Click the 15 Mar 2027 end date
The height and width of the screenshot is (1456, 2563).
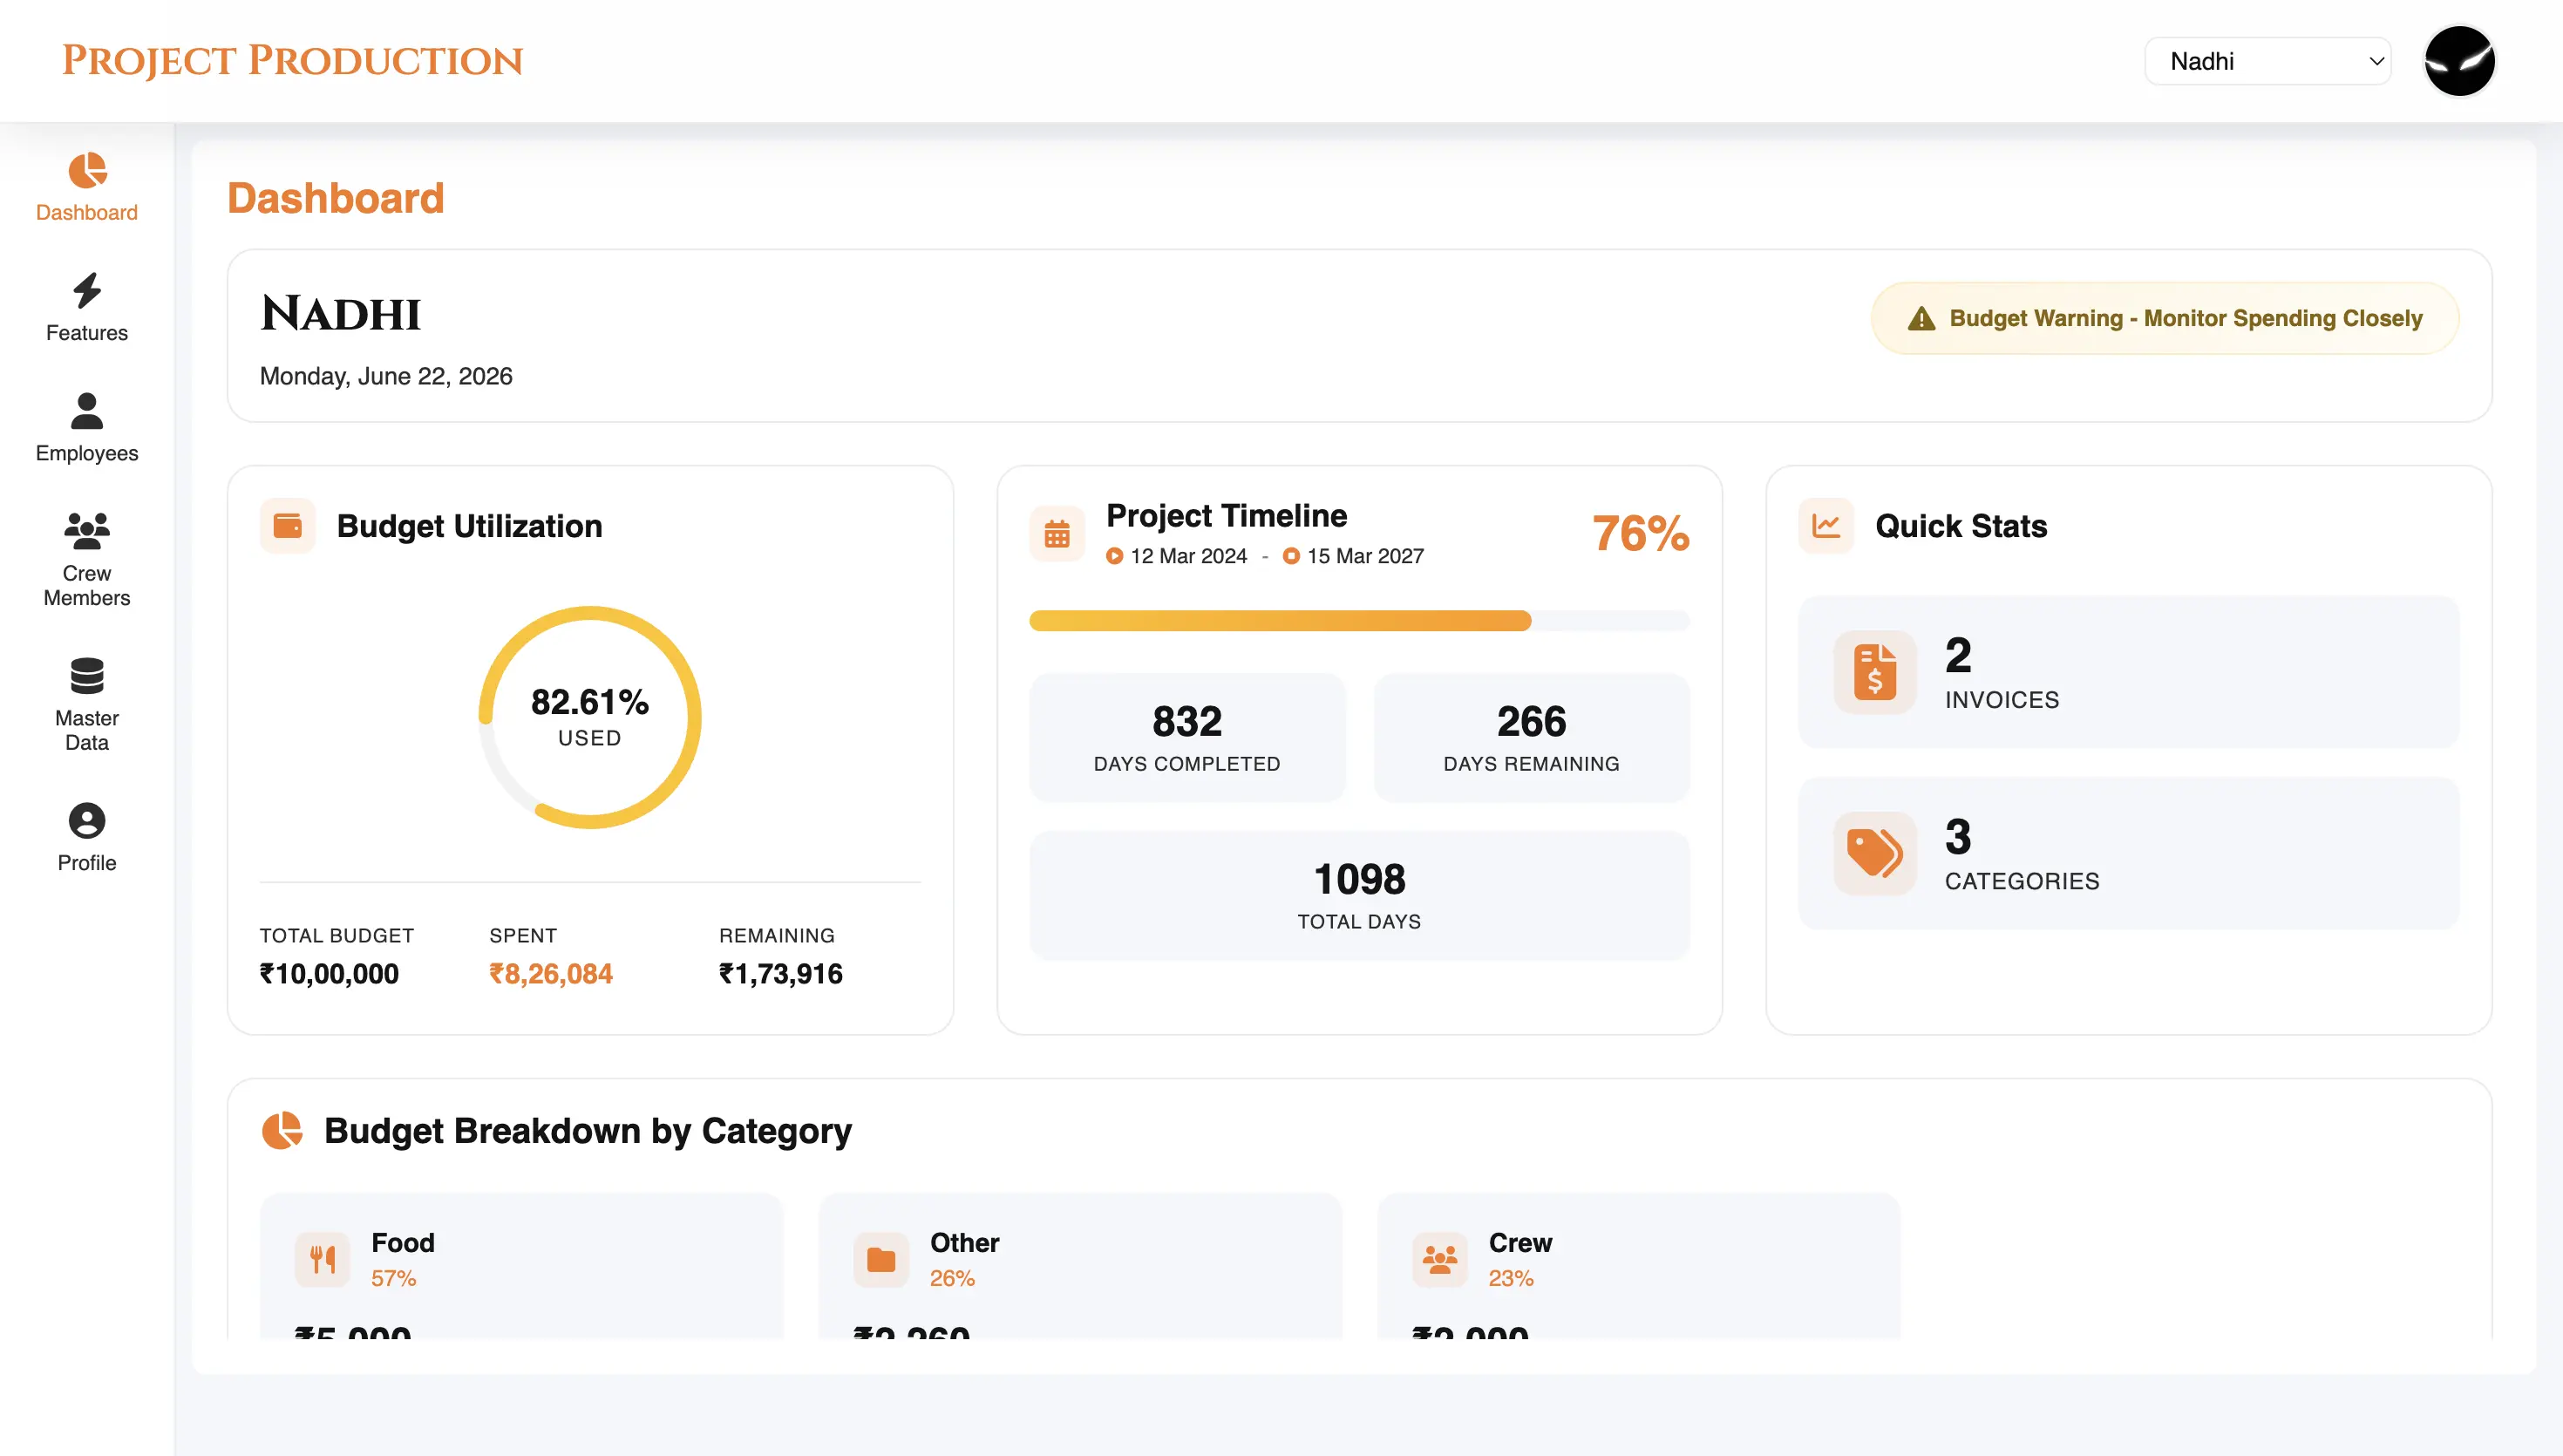[x=1365, y=557]
